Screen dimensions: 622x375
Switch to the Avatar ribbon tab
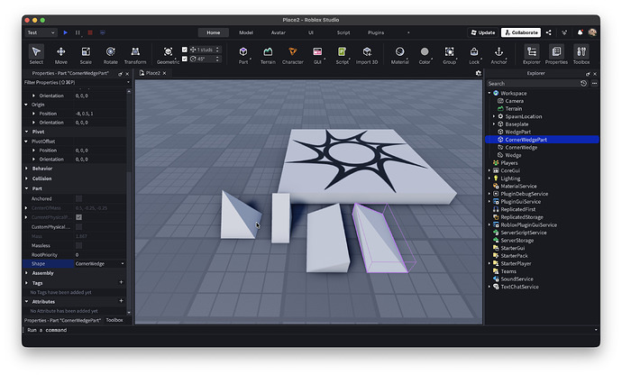(x=278, y=32)
